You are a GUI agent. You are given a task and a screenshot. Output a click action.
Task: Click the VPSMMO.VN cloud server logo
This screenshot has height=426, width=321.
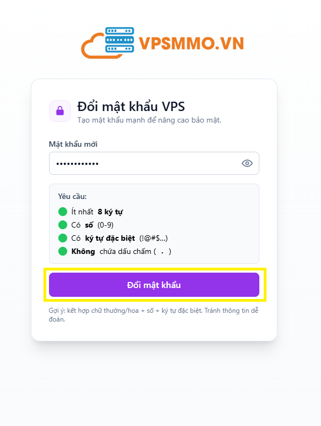107,43
